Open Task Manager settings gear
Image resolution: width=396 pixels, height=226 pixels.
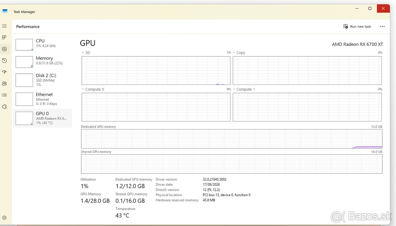tap(4, 218)
